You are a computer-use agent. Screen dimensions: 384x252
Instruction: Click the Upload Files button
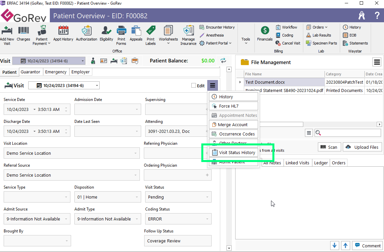(362, 147)
